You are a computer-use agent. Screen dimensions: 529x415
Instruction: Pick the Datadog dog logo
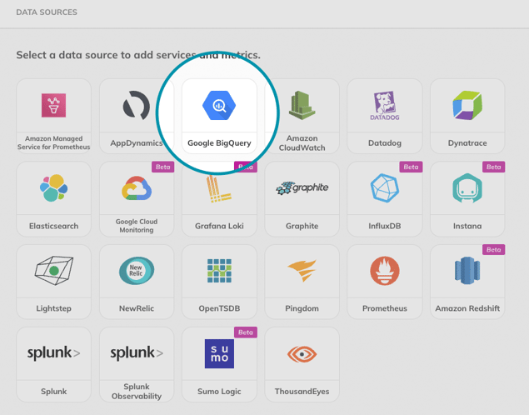pyautogui.click(x=385, y=106)
